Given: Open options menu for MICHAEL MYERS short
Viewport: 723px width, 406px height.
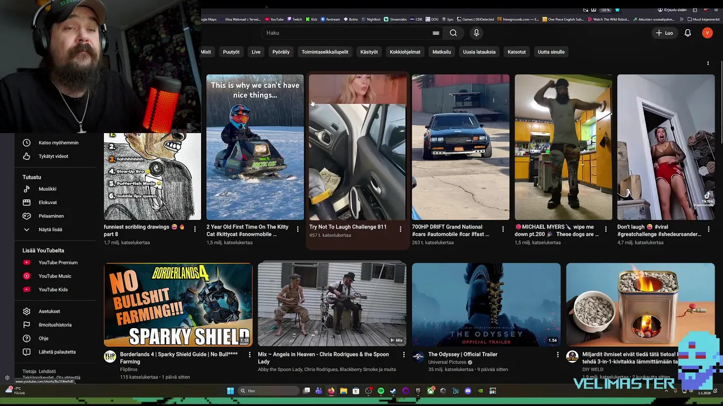Looking at the screenshot, I should coord(606,229).
